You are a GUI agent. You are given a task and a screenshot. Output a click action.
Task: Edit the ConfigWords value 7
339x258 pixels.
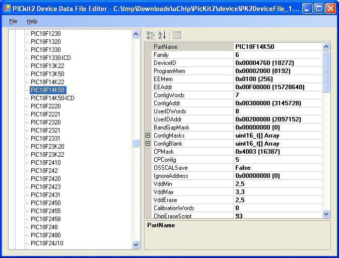tap(278, 95)
